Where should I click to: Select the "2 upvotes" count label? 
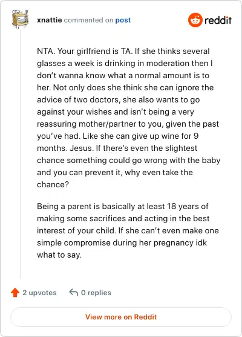[x=39, y=293]
